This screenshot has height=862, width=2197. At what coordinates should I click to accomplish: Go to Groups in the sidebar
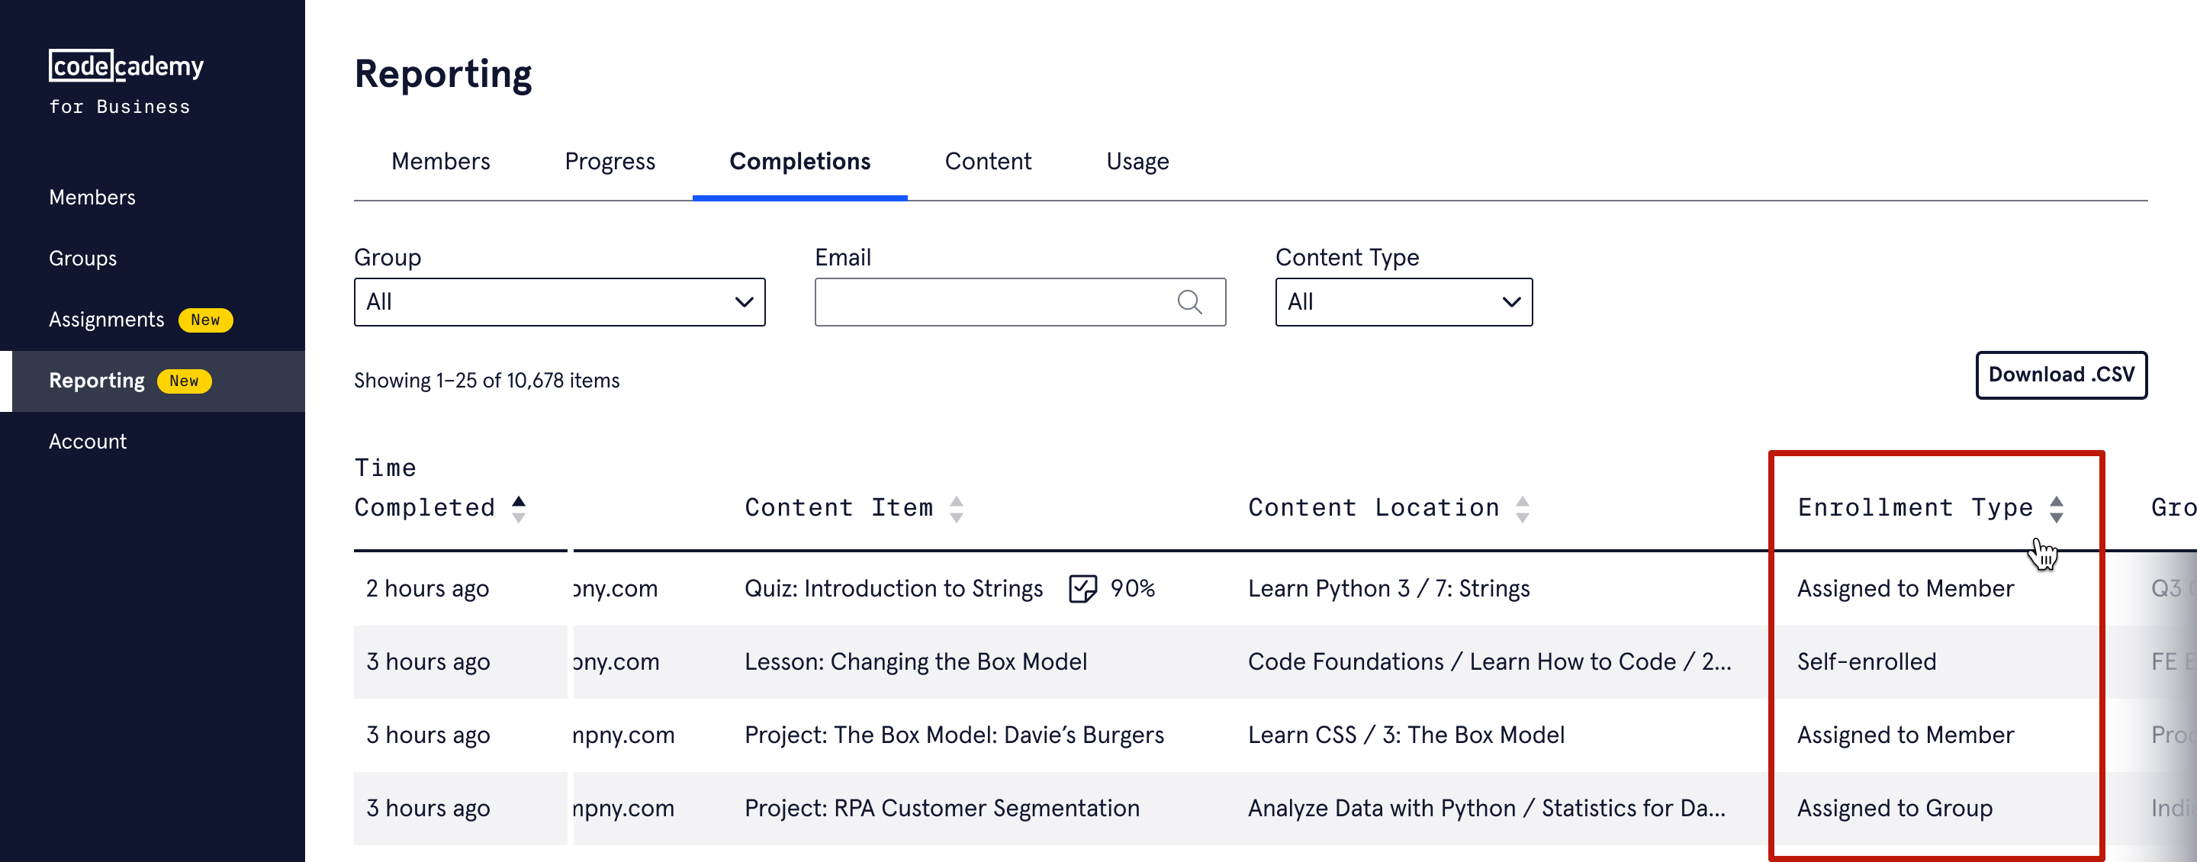coord(82,259)
